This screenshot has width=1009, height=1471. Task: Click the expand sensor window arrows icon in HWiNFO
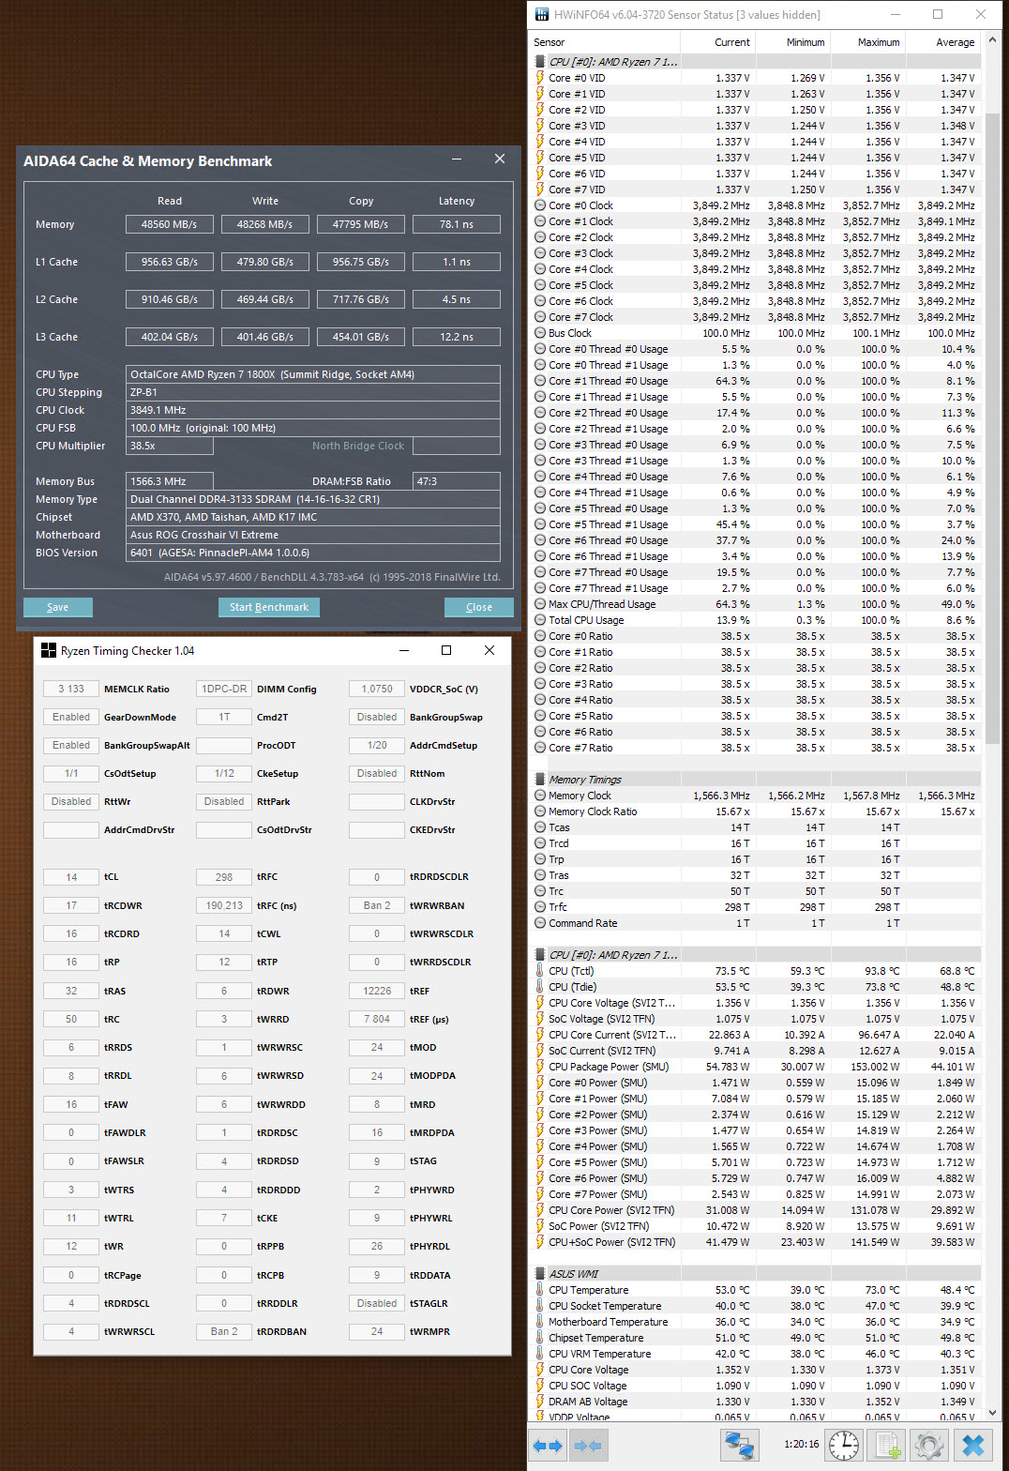(x=547, y=1446)
